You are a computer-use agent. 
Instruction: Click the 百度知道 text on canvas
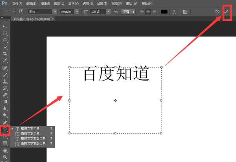tap(116, 74)
